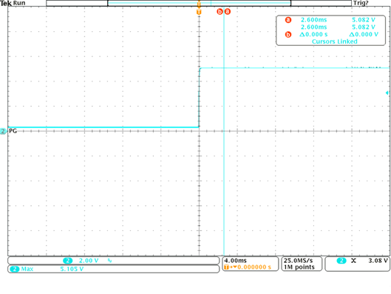Click the red b icon in cursor readout
The width and height of the screenshot is (391, 294).
(288, 34)
